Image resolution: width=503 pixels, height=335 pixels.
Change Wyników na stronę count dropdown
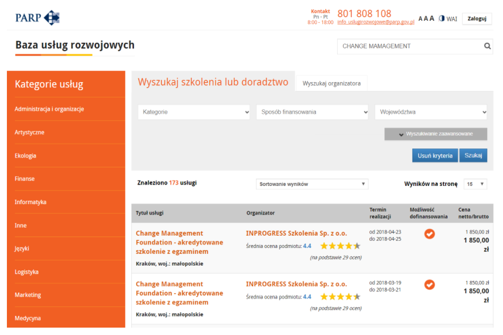pyautogui.click(x=475, y=184)
